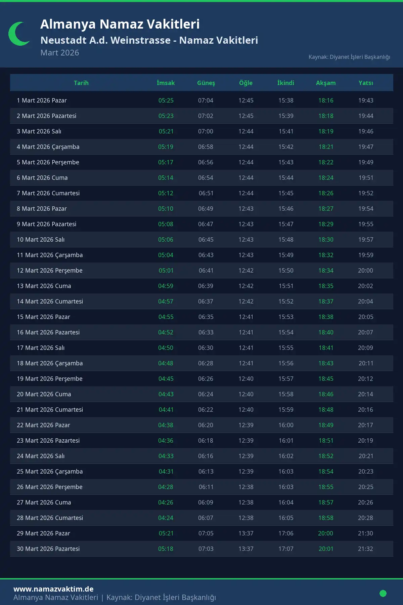This screenshot has height=605, width=403.
Task: Click the Yatsı column header
Action: click(366, 83)
